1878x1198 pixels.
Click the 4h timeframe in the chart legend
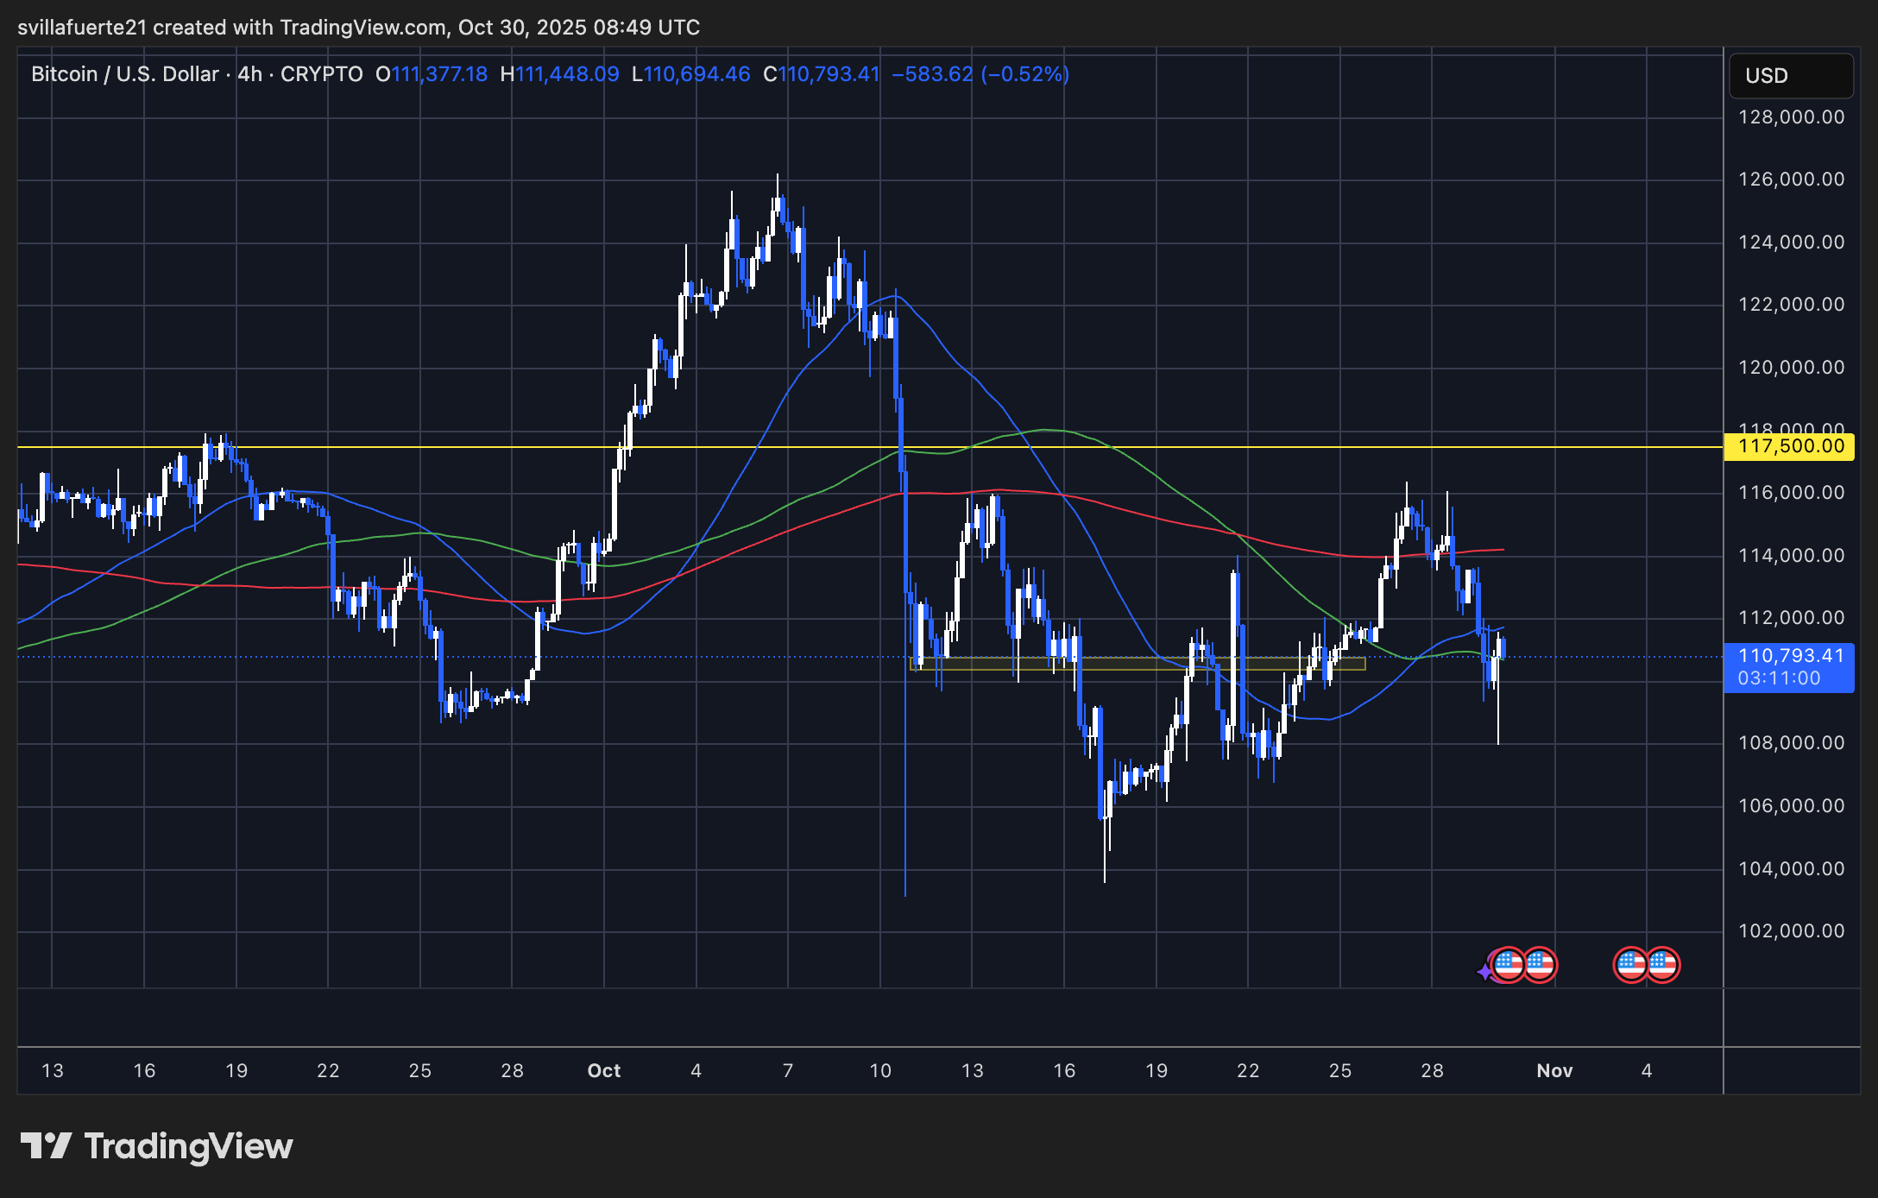[x=249, y=74]
